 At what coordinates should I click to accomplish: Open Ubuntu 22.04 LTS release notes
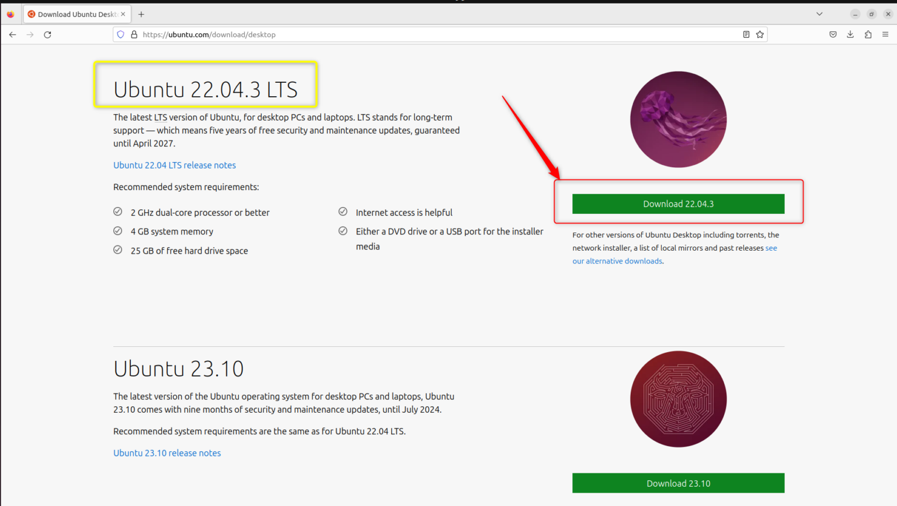[174, 165]
